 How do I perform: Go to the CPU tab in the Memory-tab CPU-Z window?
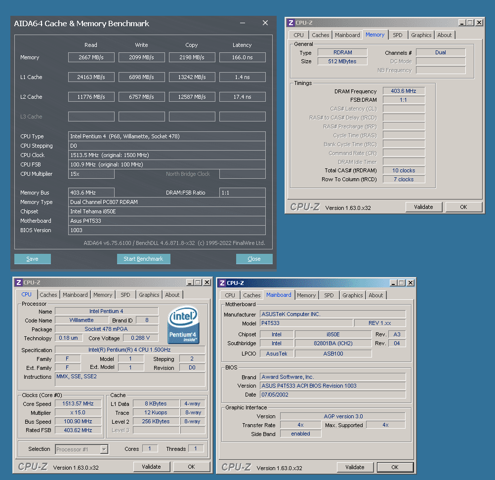(x=299, y=35)
